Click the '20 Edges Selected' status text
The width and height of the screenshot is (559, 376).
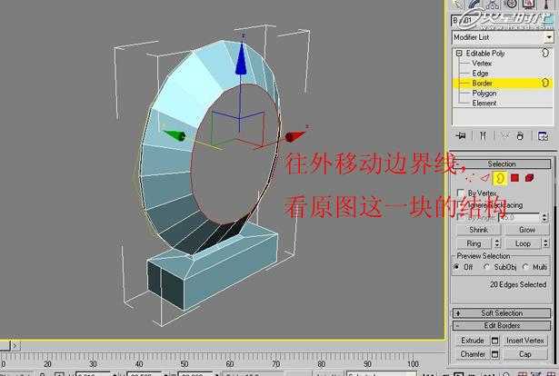coord(518,284)
